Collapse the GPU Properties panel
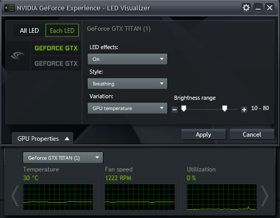The height and width of the screenshot is (218, 280). point(42,139)
